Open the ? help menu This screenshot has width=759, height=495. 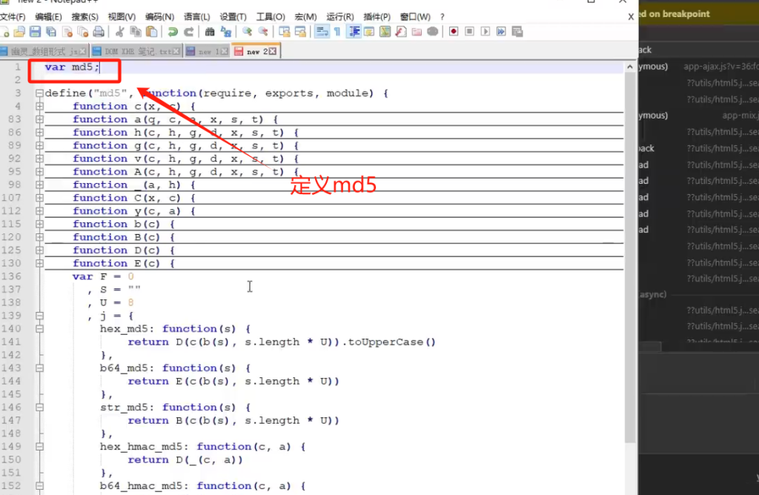[442, 17]
